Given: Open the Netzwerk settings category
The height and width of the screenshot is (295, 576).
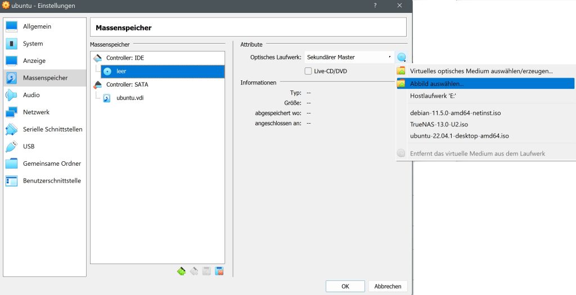Looking at the screenshot, I should 45,112.
